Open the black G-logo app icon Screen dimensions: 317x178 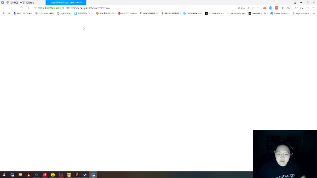[77, 175]
